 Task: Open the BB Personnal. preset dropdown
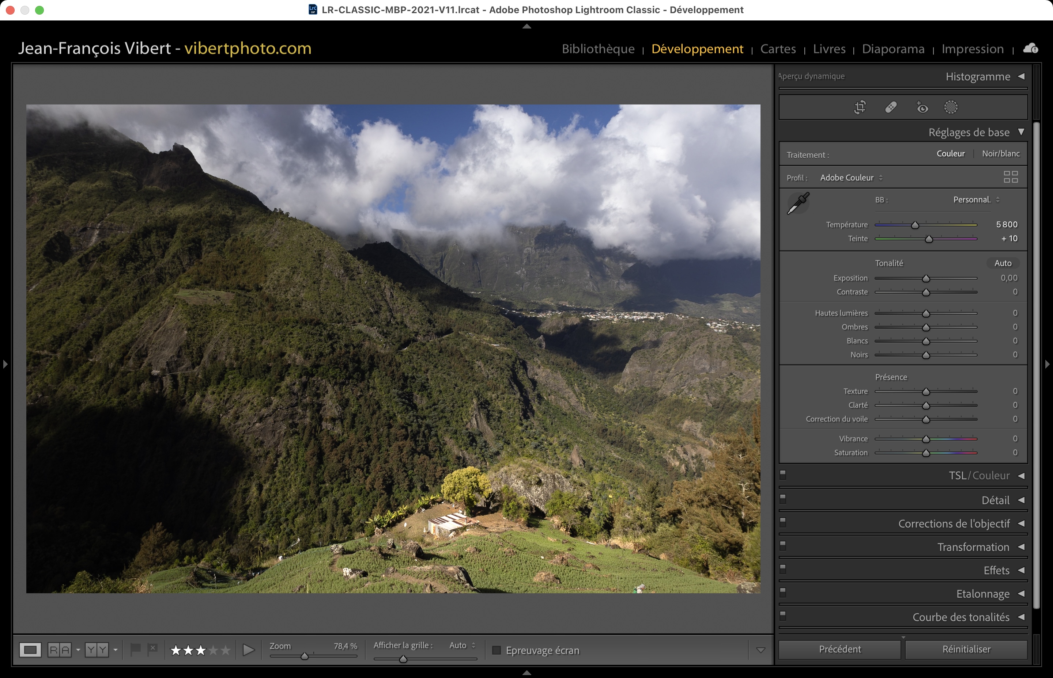click(976, 200)
